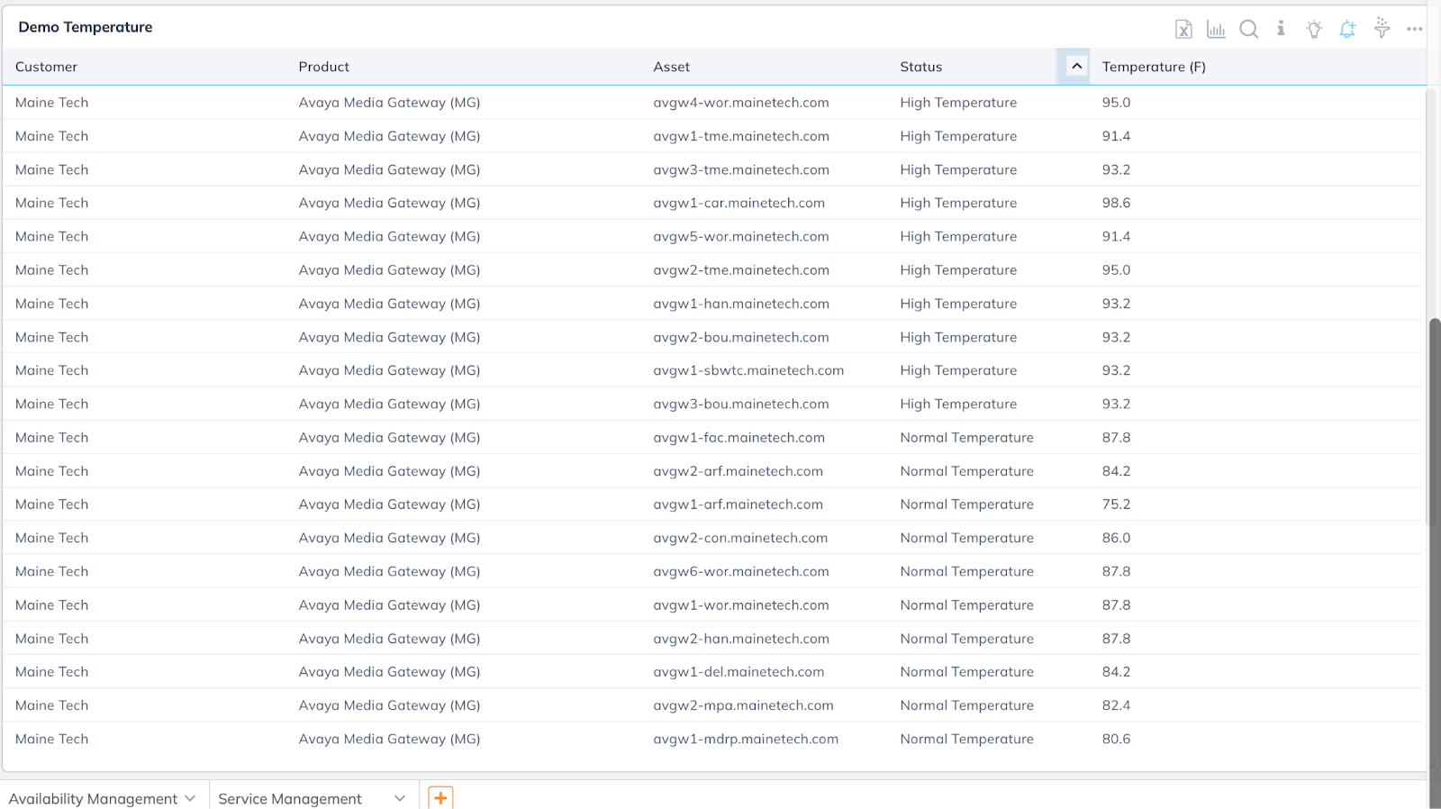Image resolution: width=1441 pixels, height=809 pixels.
Task: Add an alert with bell icon
Action: click(x=1347, y=30)
